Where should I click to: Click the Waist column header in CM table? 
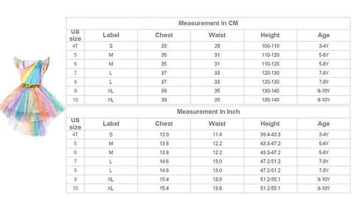217,35
